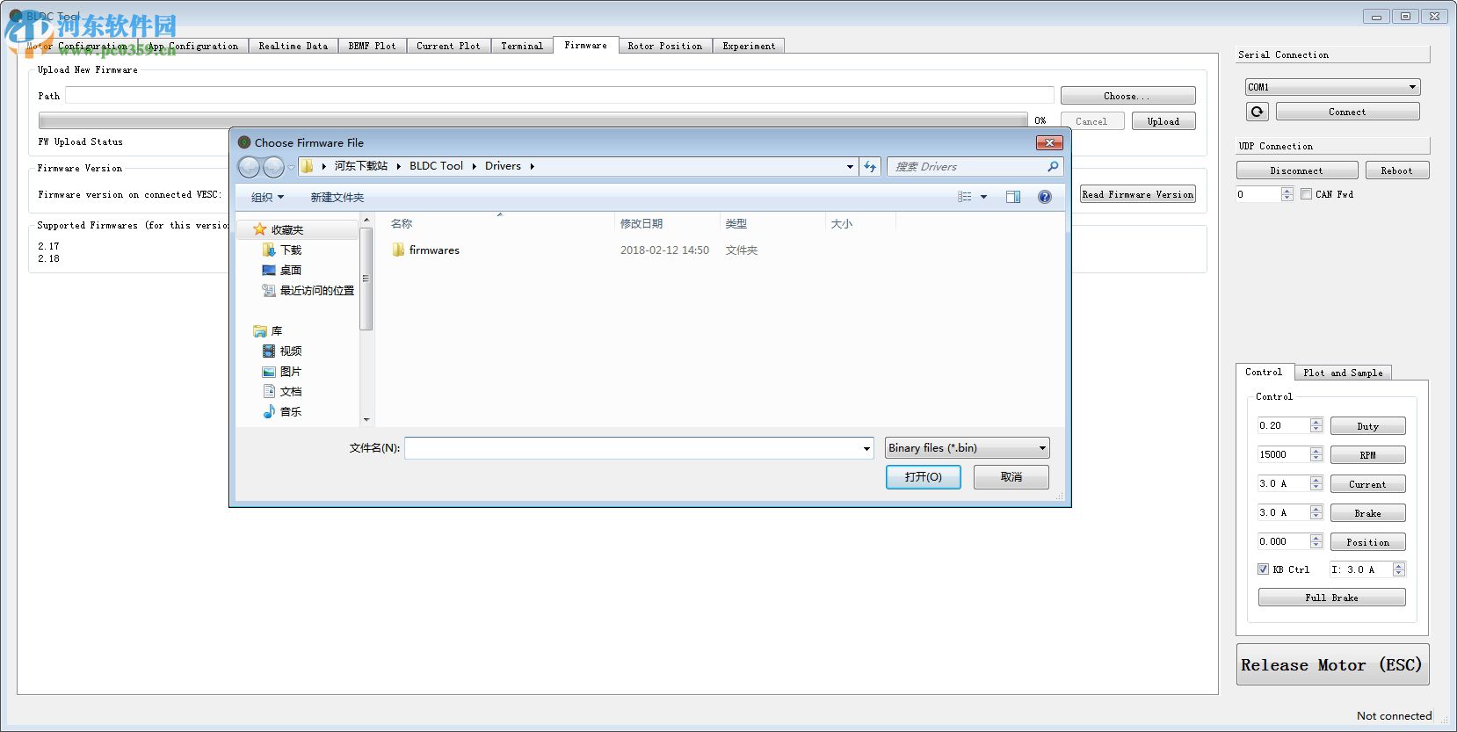Switch to App Configuration tab
This screenshot has width=1457, height=732.
coord(192,46)
